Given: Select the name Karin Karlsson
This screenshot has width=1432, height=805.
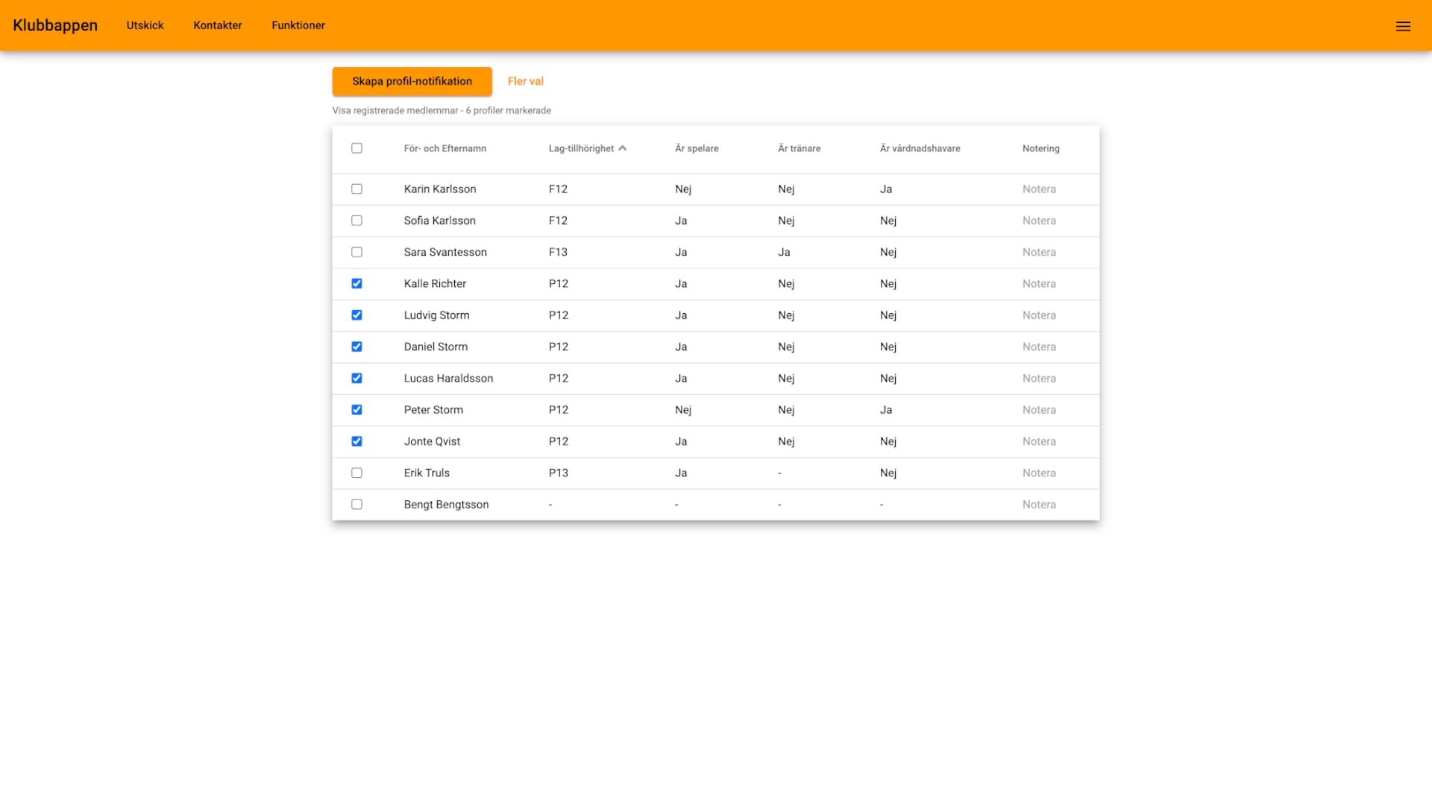Looking at the screenshot, I should point(440,189).
